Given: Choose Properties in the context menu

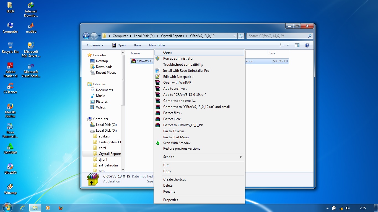Looking at the screenshot, I should 199,200.
